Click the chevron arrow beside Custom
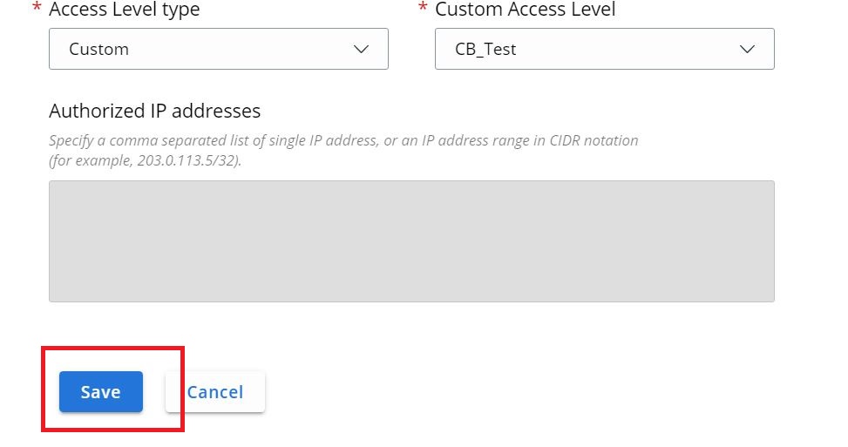This screenshot has width=848, height=447. pyautogui.click(x=363, y=50)
